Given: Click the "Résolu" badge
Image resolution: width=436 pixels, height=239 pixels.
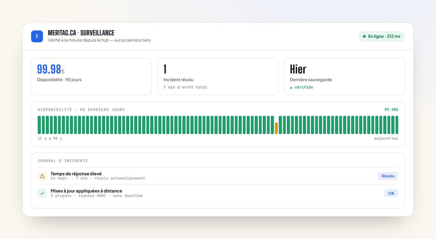Looking at the screenshot, I should tap(388, 176).
